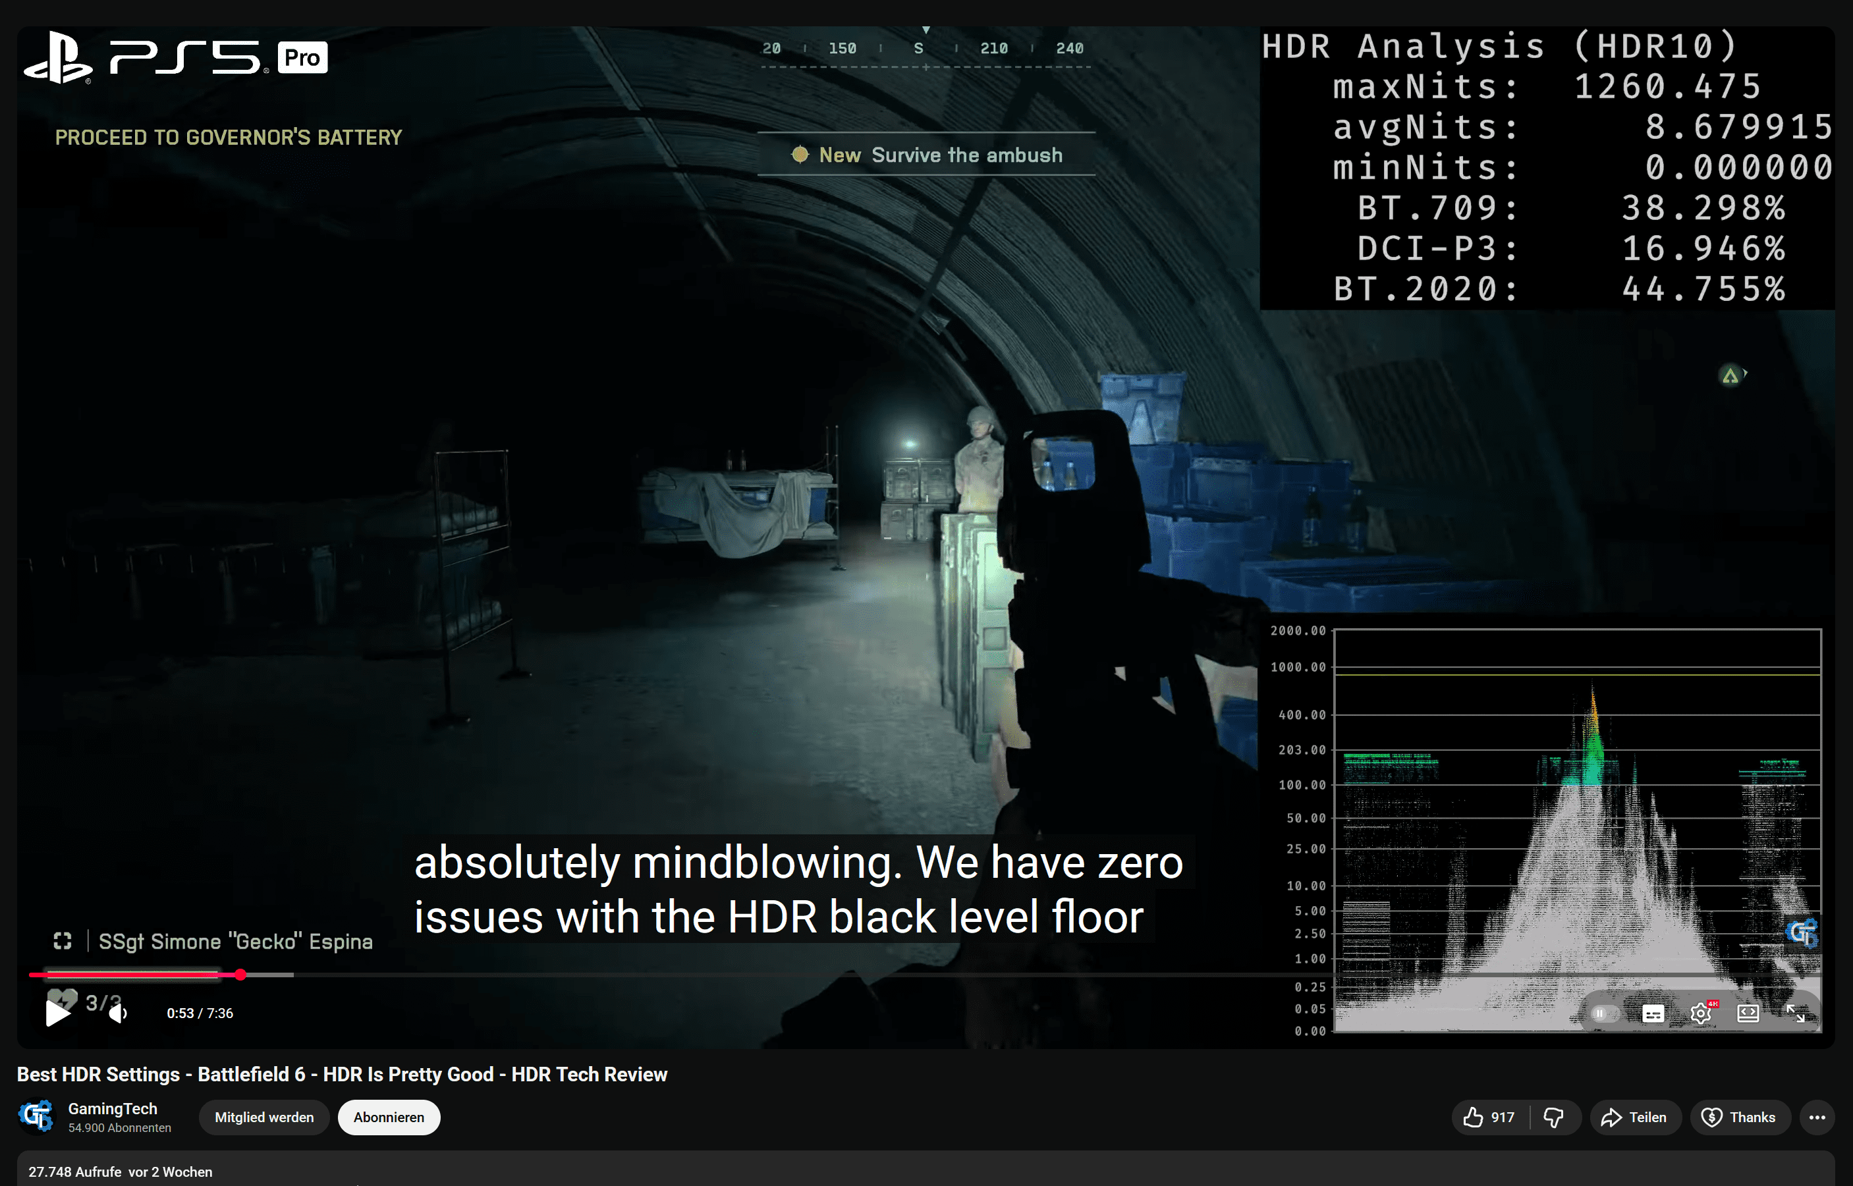Image resolution: width=1853 pixels, height=1186 pixels.
Task: Share video using Teilen button
Action: [x=1634, y=1118]
